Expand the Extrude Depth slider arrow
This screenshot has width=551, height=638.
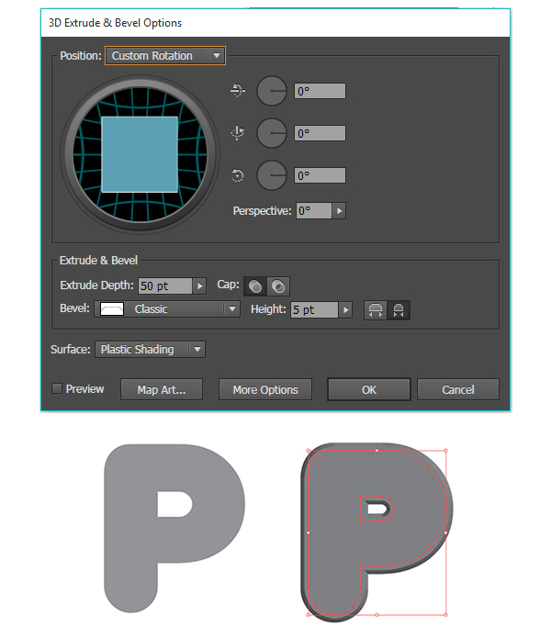pyautogui.click(x=199, y=285)
